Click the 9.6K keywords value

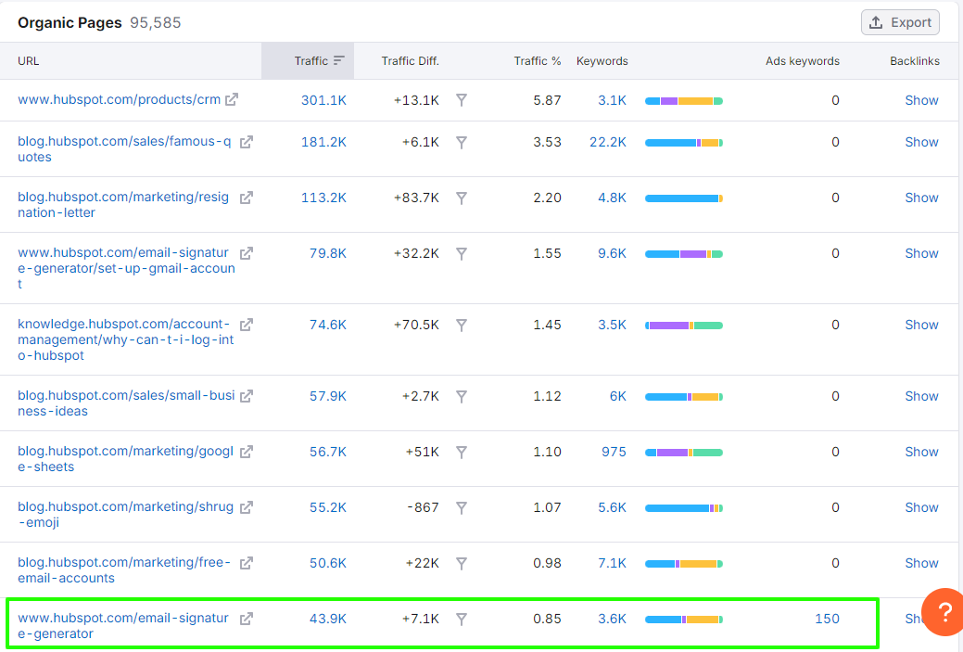[x=613, y=253]
